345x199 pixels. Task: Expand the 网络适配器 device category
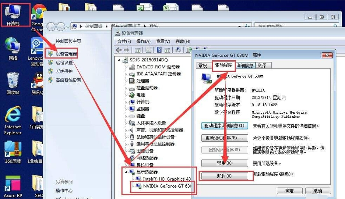pyautogui.click(x=126, y=158)
